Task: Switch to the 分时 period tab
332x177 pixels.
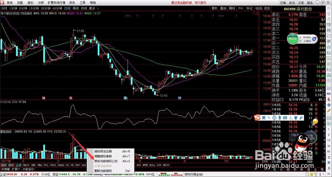Action: [x=4, y=9]
